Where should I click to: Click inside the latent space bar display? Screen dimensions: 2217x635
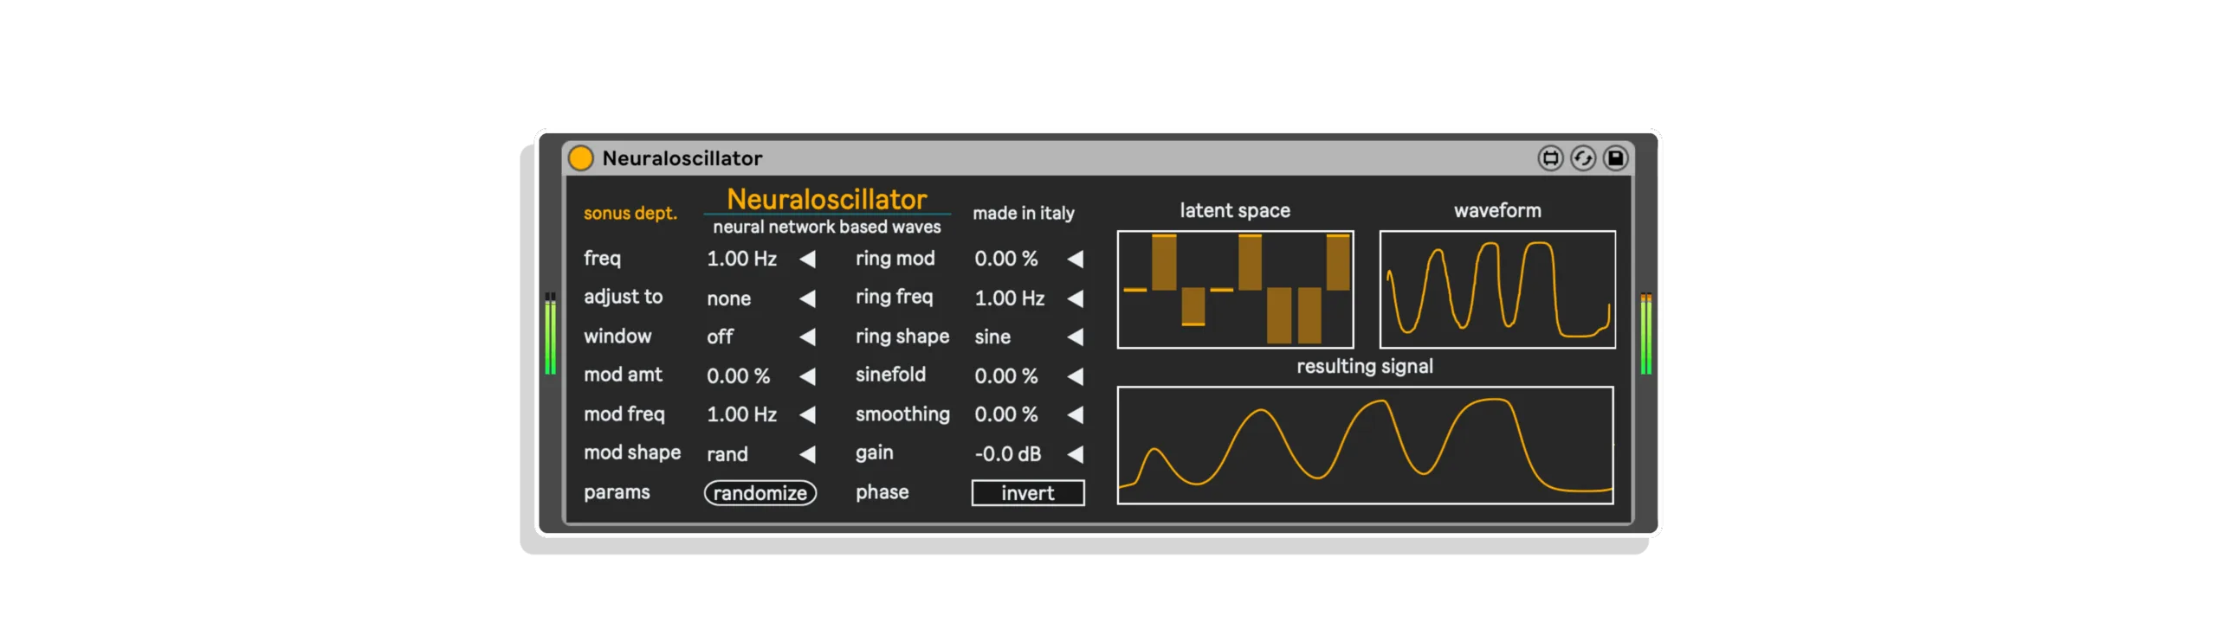click(1235, 289)
